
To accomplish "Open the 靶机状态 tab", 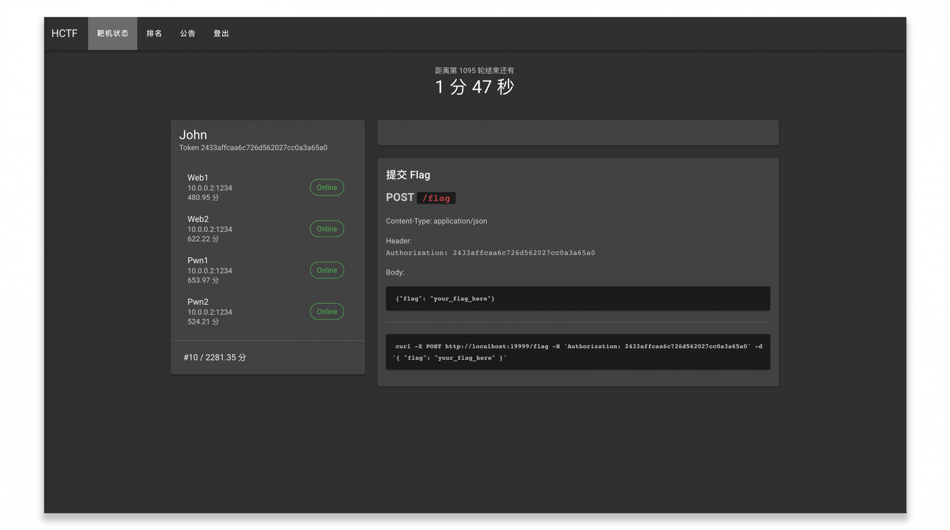I will 113,33.
